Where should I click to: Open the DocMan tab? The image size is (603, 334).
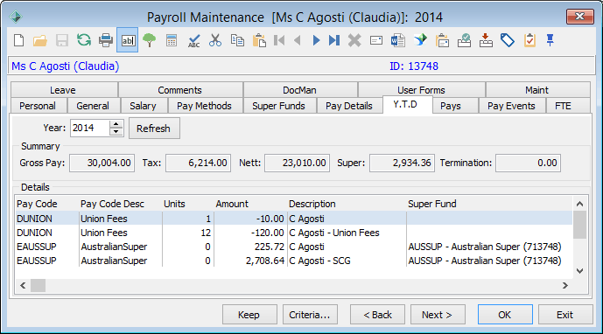coord(300,90)
